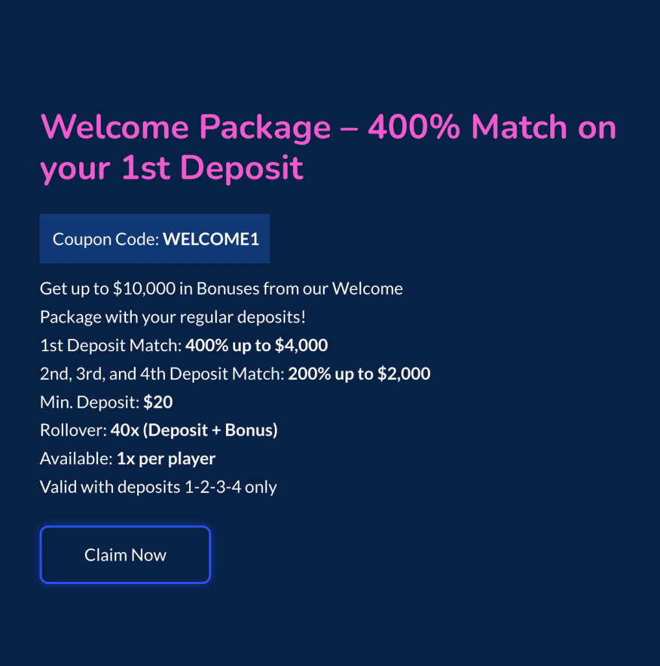
Task: Click the 400% up to $4,000 text
Action: [x=256, y=345]
